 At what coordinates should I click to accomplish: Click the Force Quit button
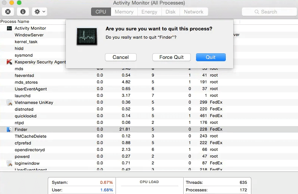point(171,57)
